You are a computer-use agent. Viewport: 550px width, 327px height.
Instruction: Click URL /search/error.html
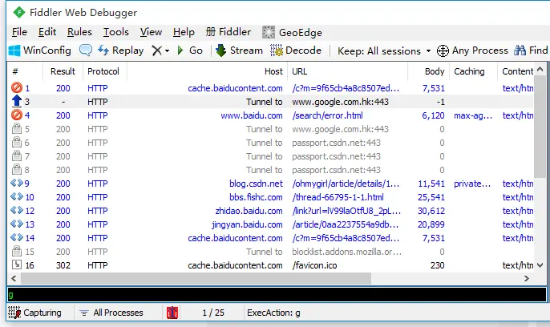[x=327, y=115]
